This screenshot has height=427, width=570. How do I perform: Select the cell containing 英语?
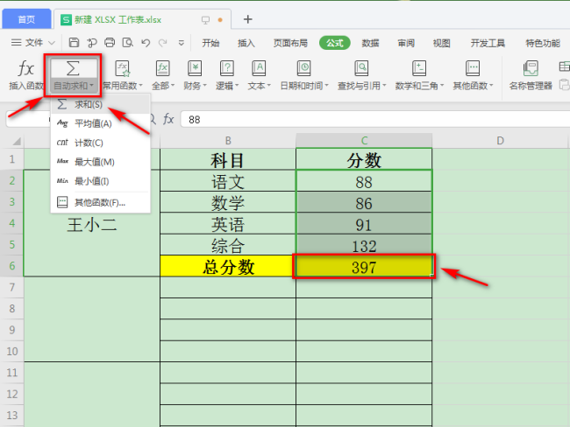228,224
